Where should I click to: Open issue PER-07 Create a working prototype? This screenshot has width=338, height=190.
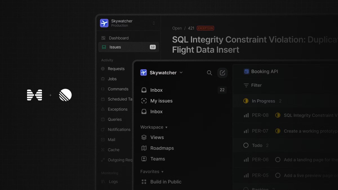[x=311, y=131]
